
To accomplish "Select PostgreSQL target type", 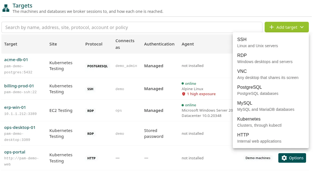I will pos(271,90).
